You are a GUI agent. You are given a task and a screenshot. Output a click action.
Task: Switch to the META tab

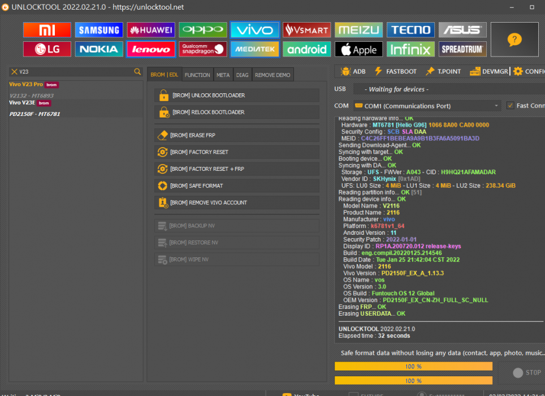223,75
